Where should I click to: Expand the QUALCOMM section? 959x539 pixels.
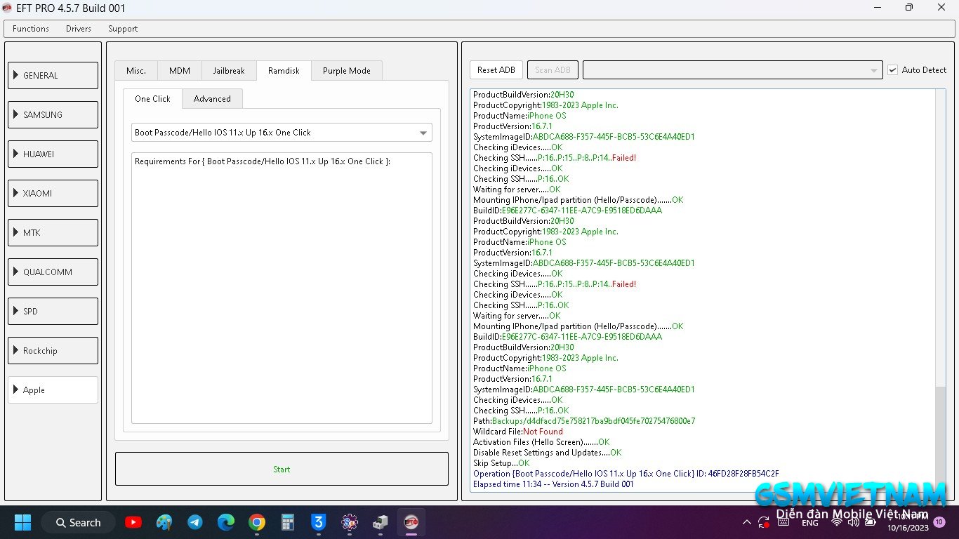53,272
